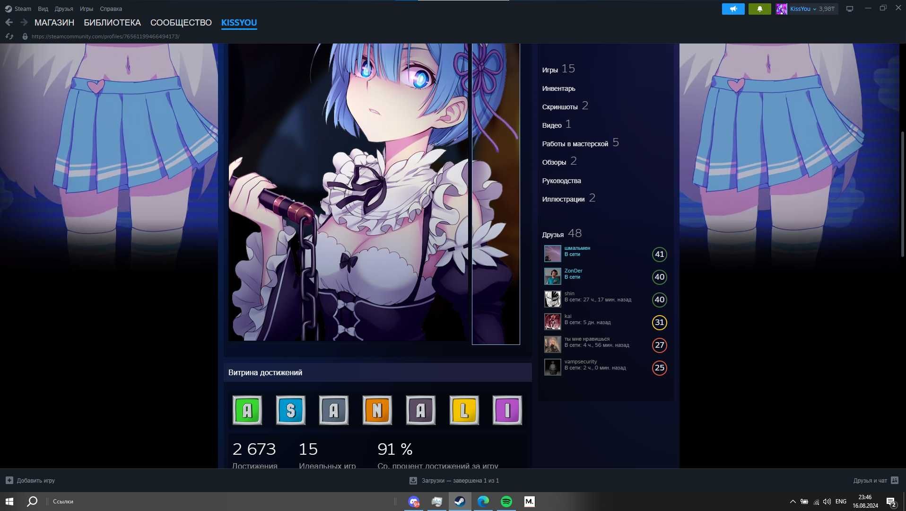This screenshot has width=906, height=511.
Task: Select the blue S achievement badge
Action: pyautogui.click(x=290, y=410)
